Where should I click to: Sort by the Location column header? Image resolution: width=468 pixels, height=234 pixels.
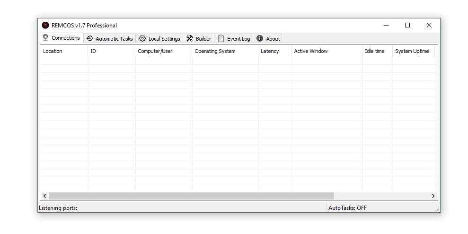pos(53,51)
